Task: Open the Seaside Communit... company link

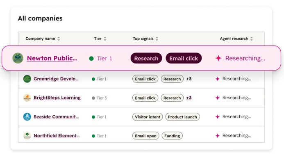Action: coord(56,117)
